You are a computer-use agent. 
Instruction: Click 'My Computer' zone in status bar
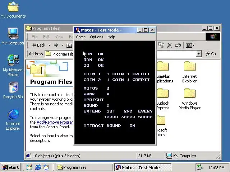coord(184,156)
